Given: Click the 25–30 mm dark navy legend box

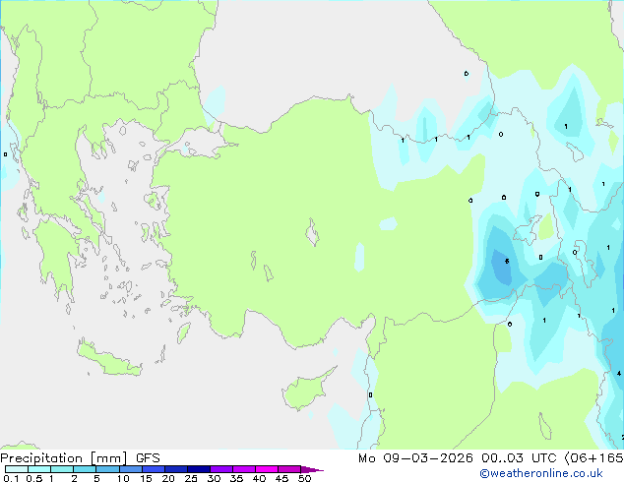Looking at the screenshot, I should point(198,469).
